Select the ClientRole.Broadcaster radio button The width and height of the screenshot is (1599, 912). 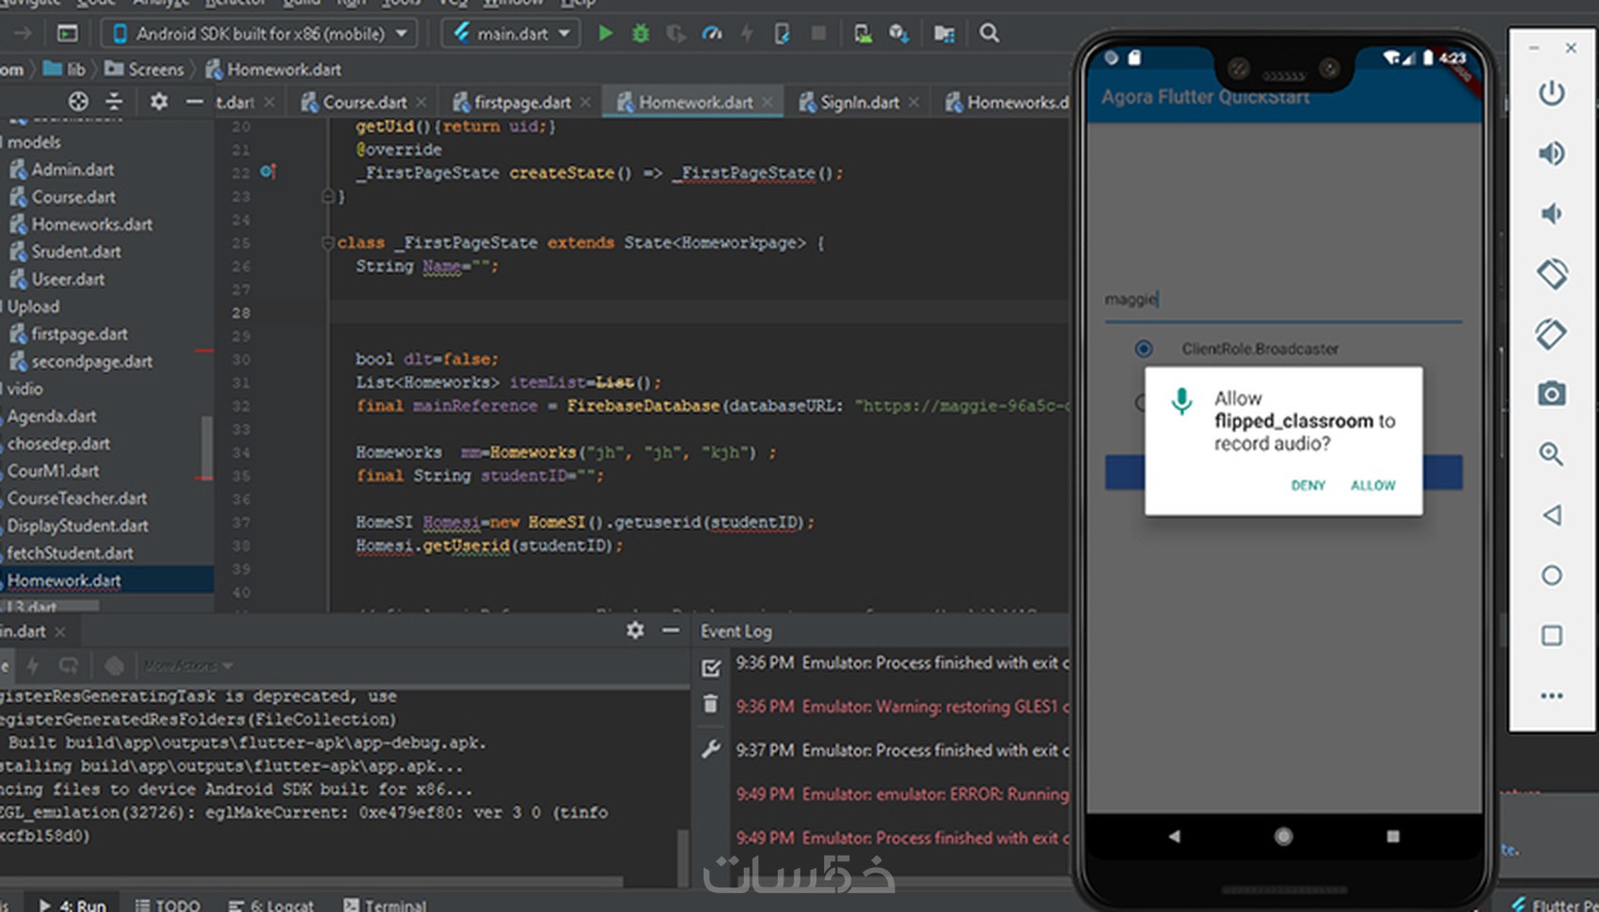1144,349
